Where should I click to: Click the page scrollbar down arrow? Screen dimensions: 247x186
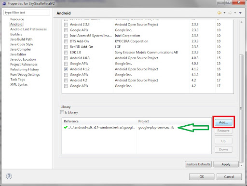click(241, 165)
